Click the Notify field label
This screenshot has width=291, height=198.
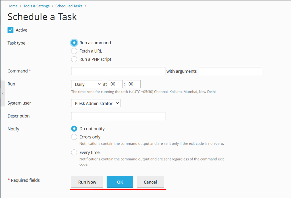pyautogui.click(x=13, y=129)
